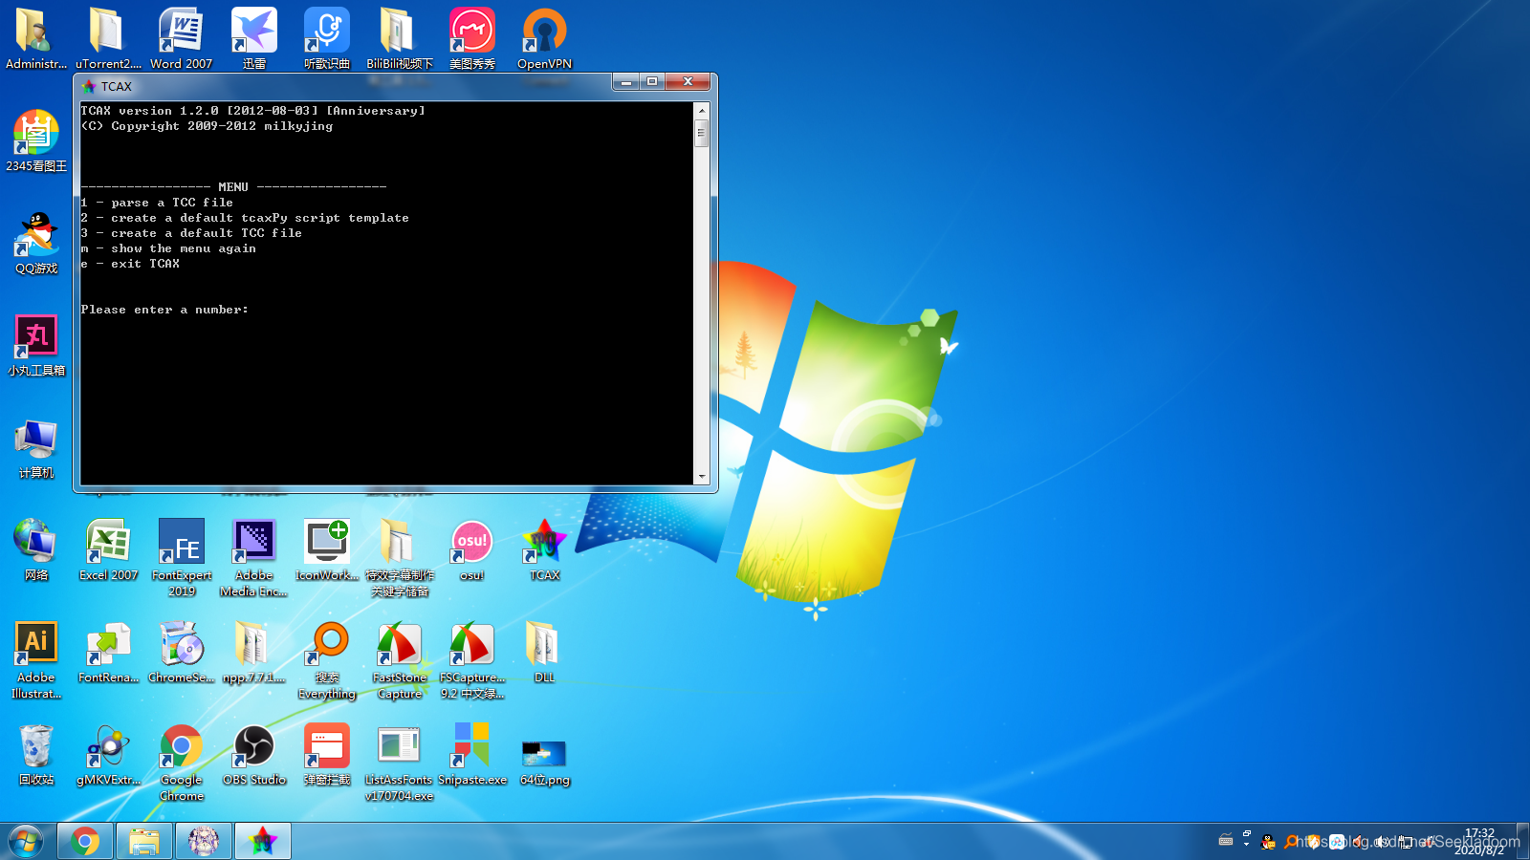Open language bar options dropdown arrow
This screenshot has height=860, width=1530.
(1246, 844)
